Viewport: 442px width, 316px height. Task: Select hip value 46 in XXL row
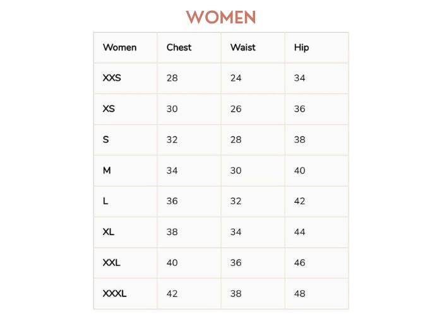tap(299, 262)
